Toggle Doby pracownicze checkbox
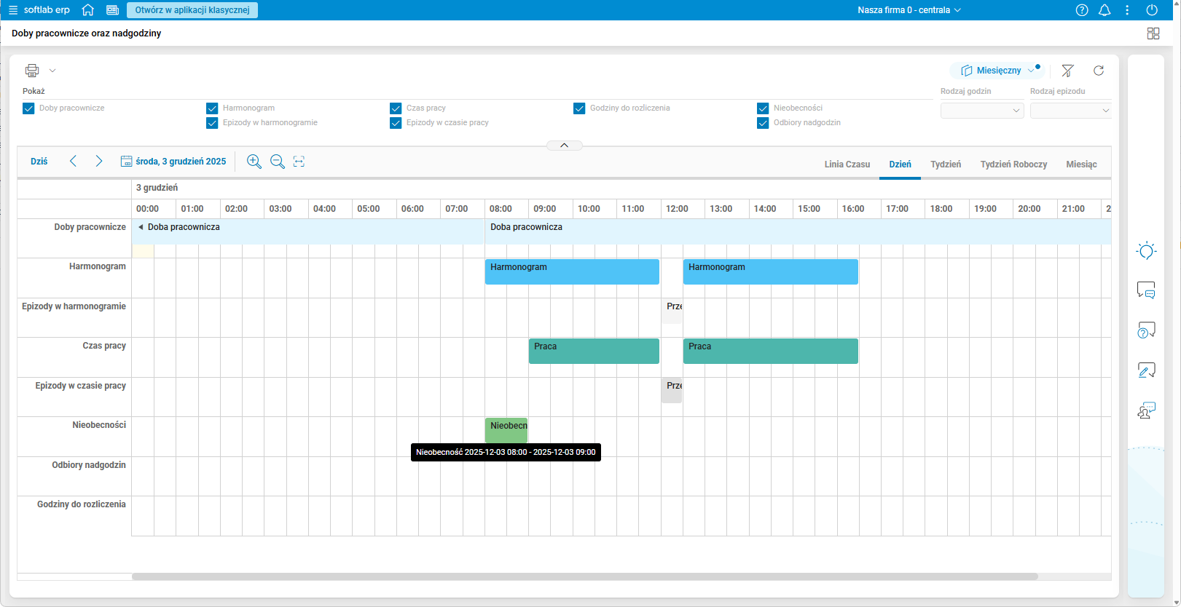 [28, 108]
